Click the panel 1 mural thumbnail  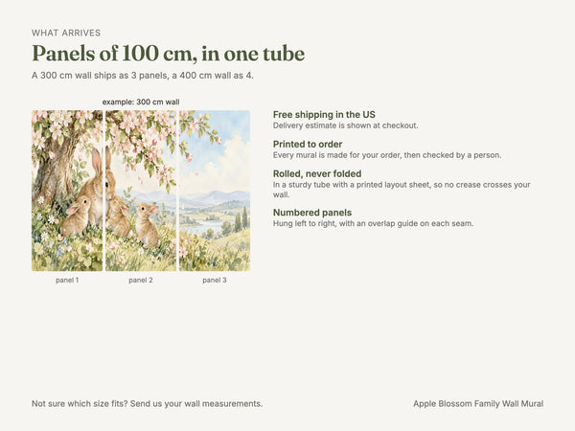(x=67, y=191)
